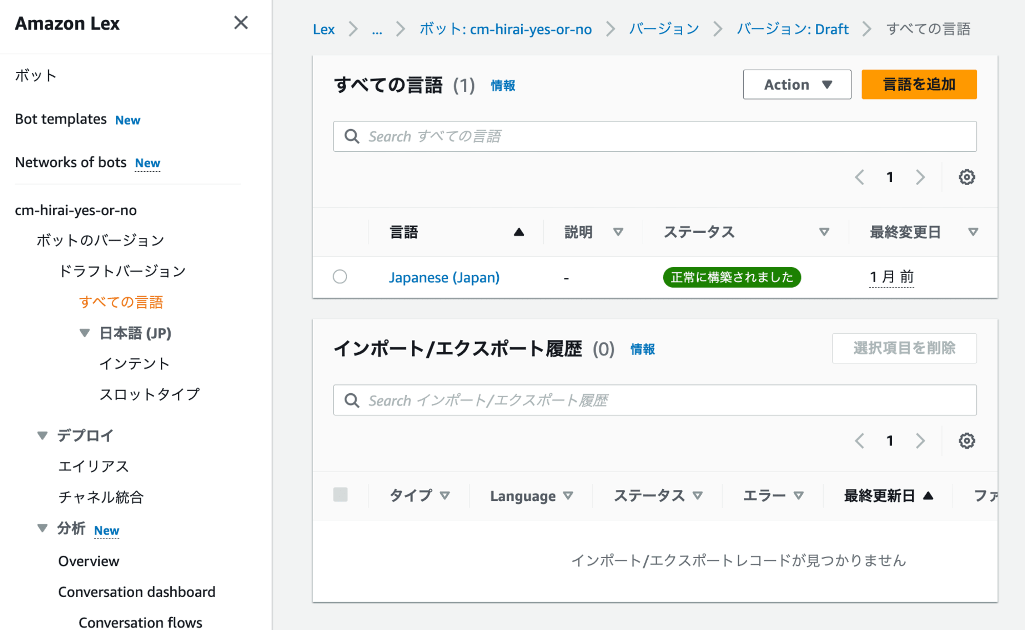Close the Amazon Lex sidebar panel
The height and width of the screenshot is (630, 1025).
tap(241, 23)
